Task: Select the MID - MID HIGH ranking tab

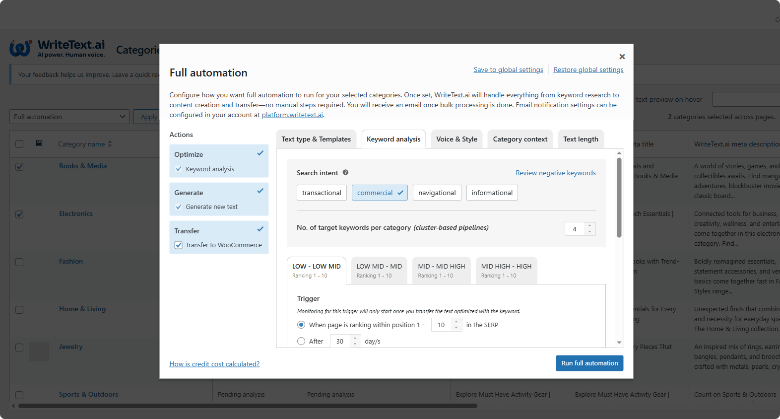Action: [442, 271]
